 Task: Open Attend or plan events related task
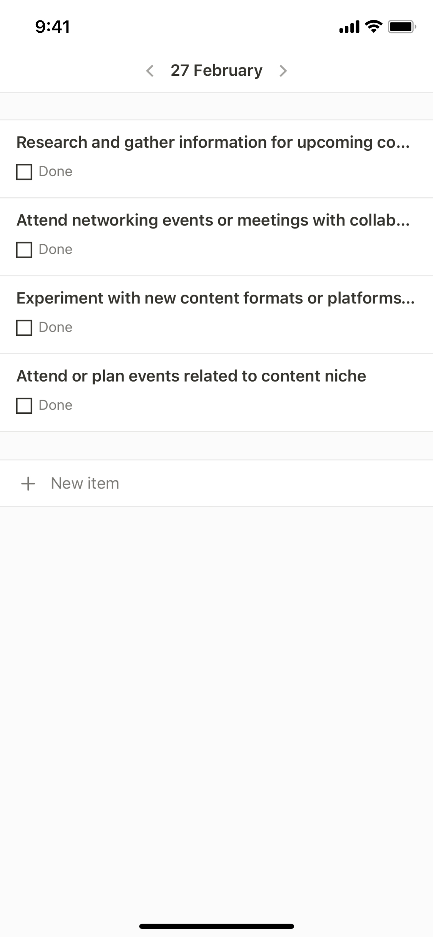pyautogui.click(x=191, y=376)
